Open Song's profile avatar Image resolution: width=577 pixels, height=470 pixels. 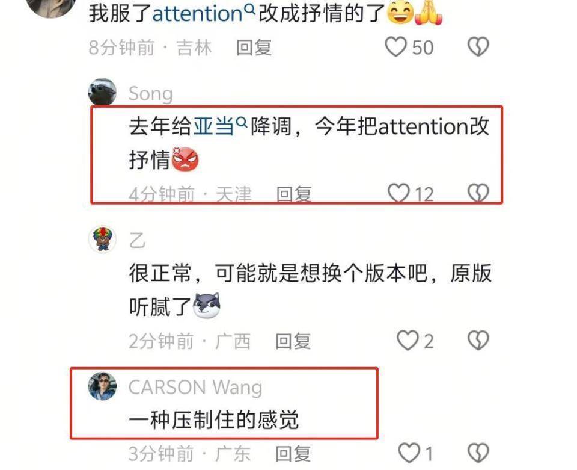click(x=102, y=91)
